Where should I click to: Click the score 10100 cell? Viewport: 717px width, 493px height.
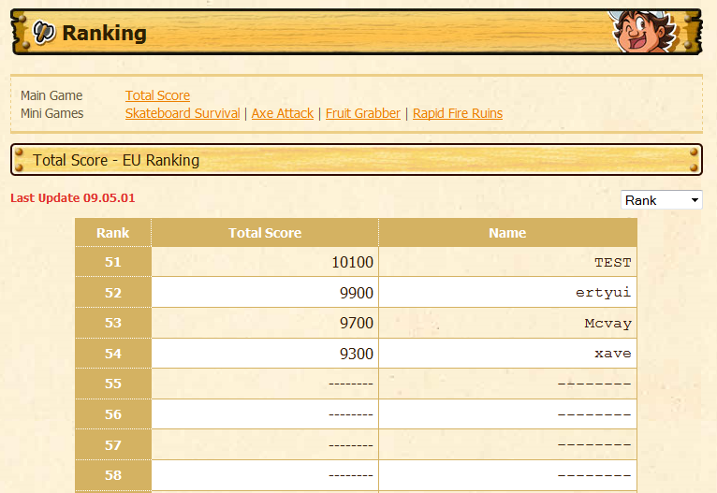coord(352,263)
